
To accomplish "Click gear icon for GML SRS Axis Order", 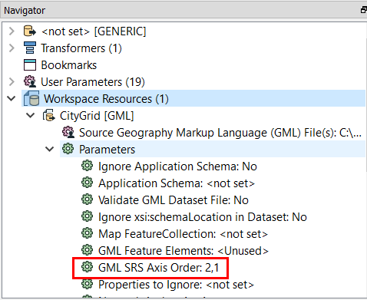I will click(87, 267).
